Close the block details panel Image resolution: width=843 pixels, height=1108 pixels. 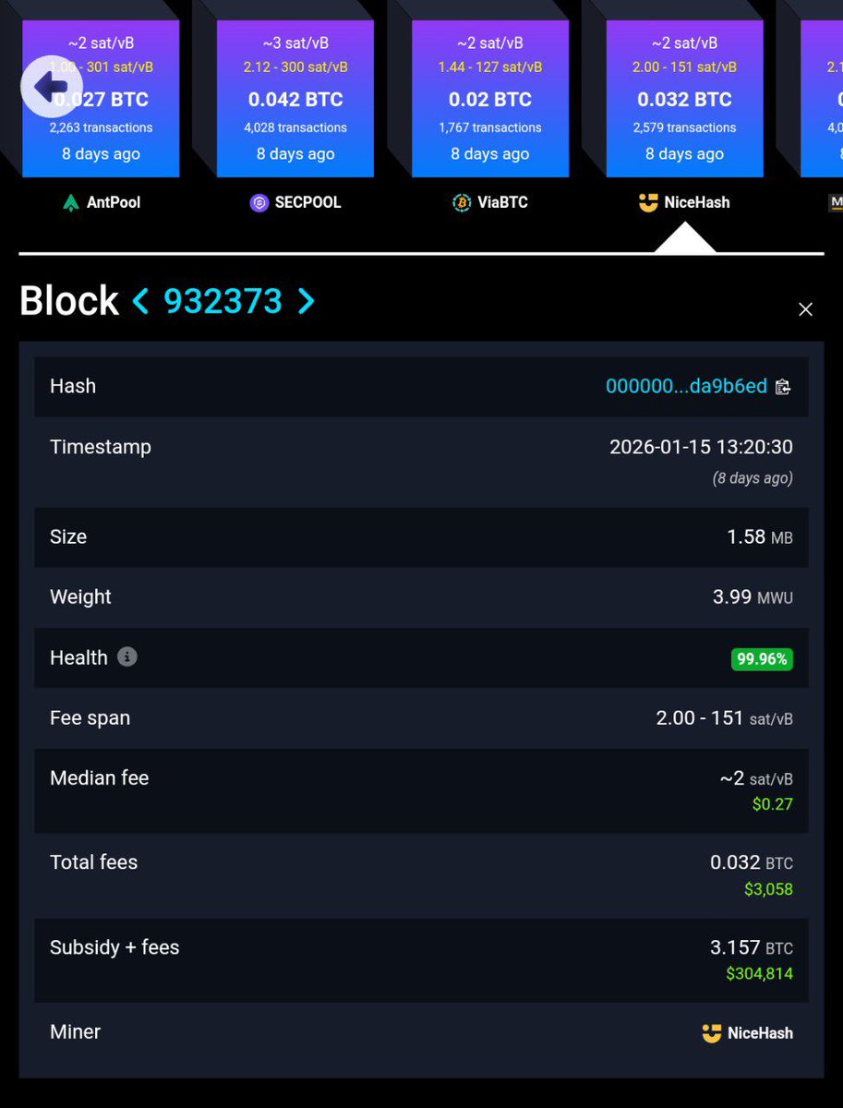tap(805, 309)
